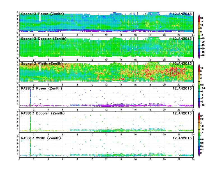Click the '-40' label on top colorbar
Image resolution: width=222 pixels, height=171 pixels.
(202, 55)
